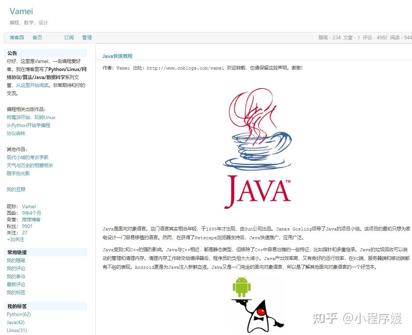Select the text 评论 - 4982
Screen dimensions: 412x335
pyautogui.click(x=375, y=38)
